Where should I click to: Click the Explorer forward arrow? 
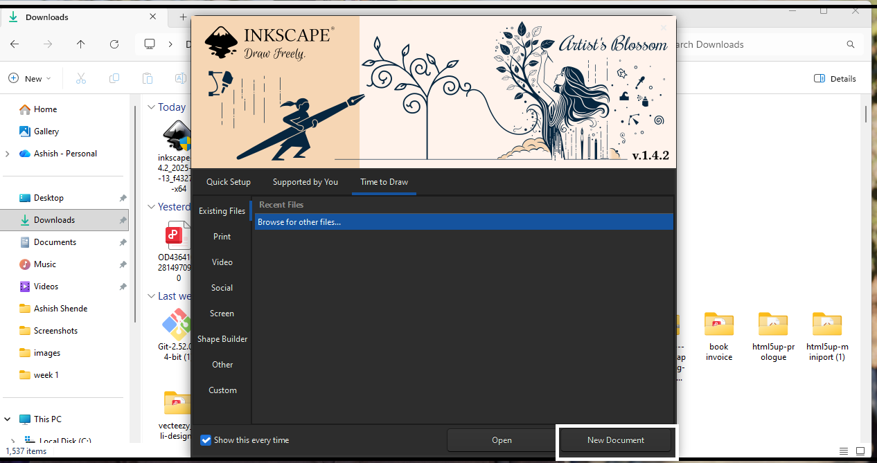click(48, 44)
